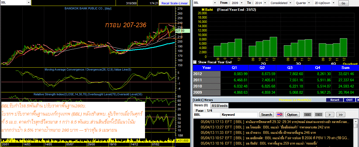Close the Link1 News panel with X
The height and width of the screenshot is (147, 359).
(x=358, y=100)
